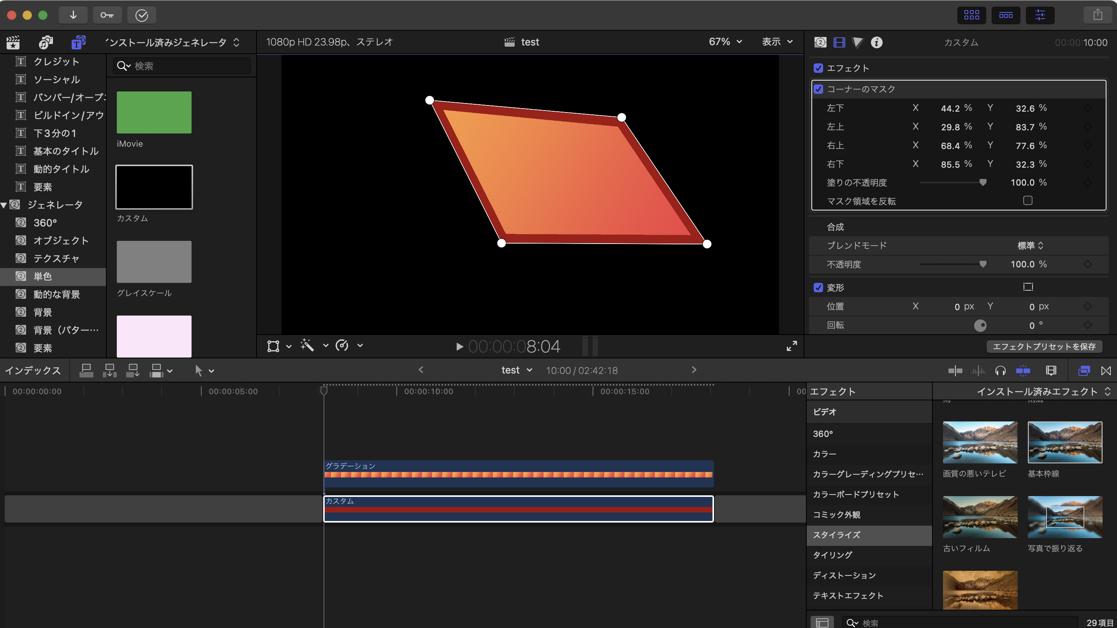Viewport: 1117px width, 628px height.
Task: Open the Keyword Editor key icon
Action: (107, 15)
